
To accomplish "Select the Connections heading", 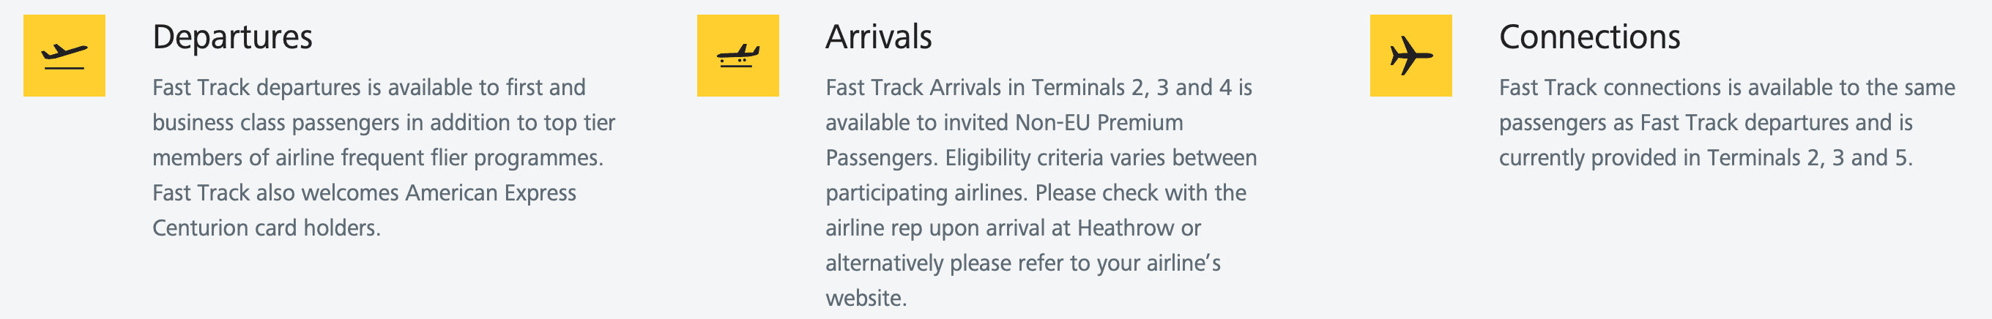I will 1589,37.
